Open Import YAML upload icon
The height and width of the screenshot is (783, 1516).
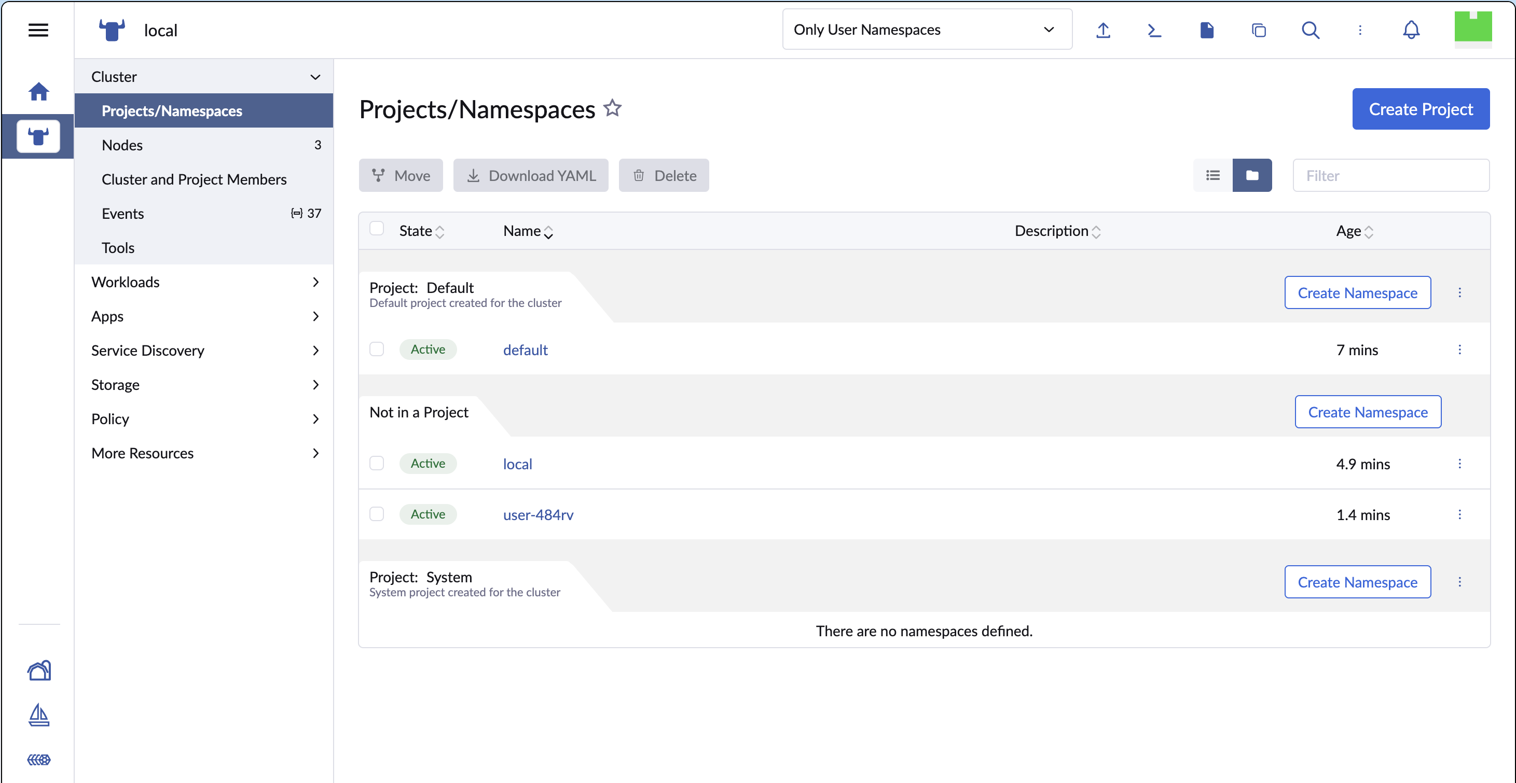point(1103,30)
